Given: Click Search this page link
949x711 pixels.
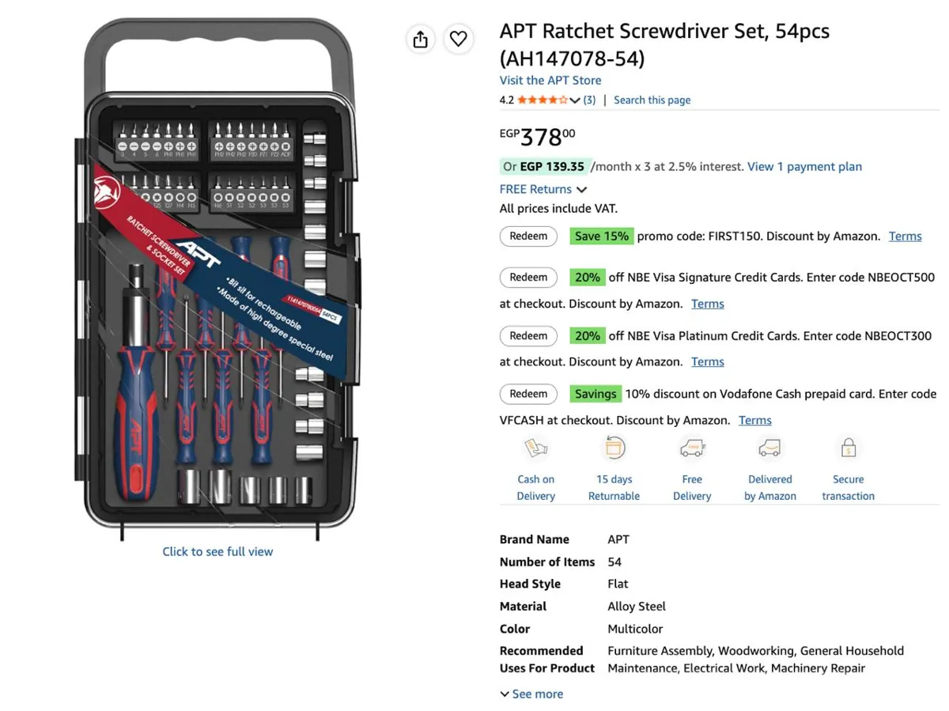Looking at the screenshot, I should [x=652, y=100].
